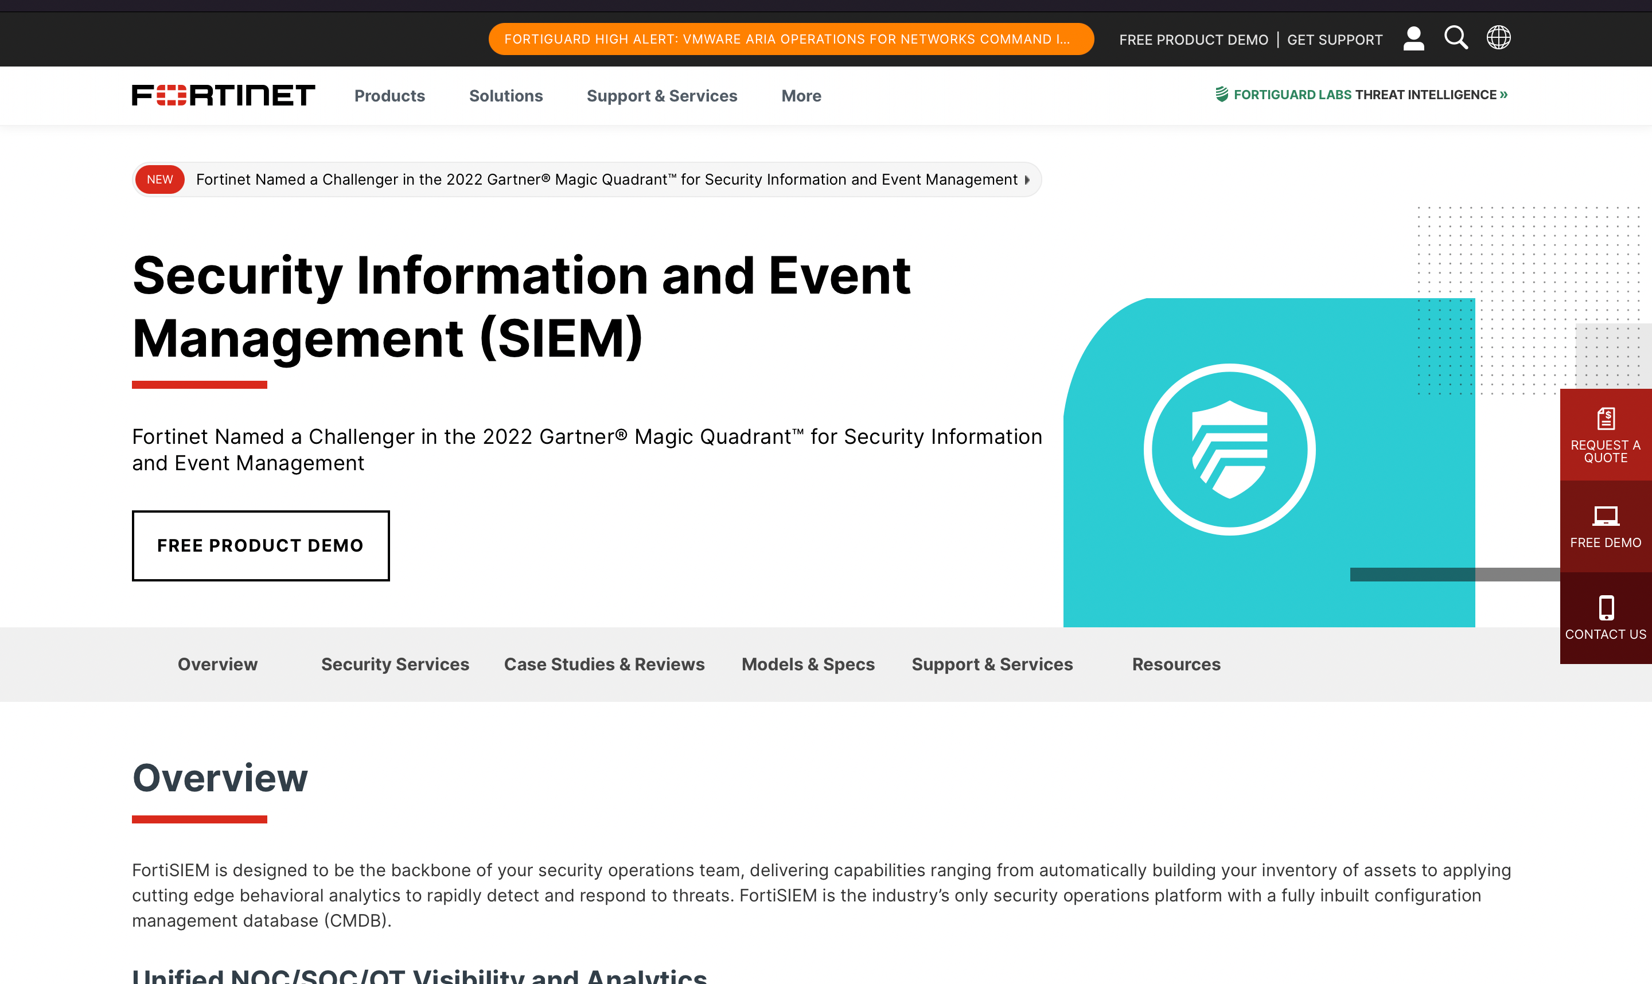This screenshot has width=1652, height=984.
Task: Switch to the Models & Specs tab
Action: pos(808,665)
